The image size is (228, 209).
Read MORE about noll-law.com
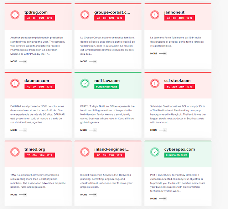click(88, 130)
